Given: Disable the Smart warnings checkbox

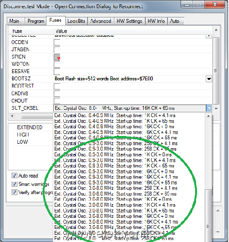Looking at the screenshot, I should [x=15, y=184].
